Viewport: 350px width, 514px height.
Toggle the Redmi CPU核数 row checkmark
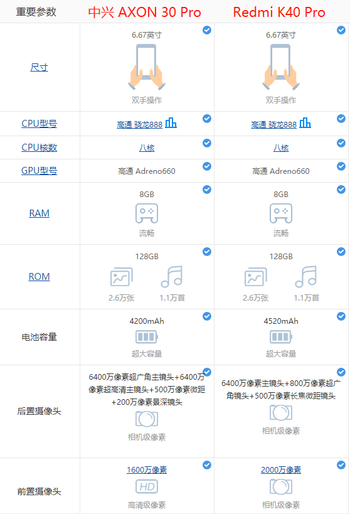point(341,143)
